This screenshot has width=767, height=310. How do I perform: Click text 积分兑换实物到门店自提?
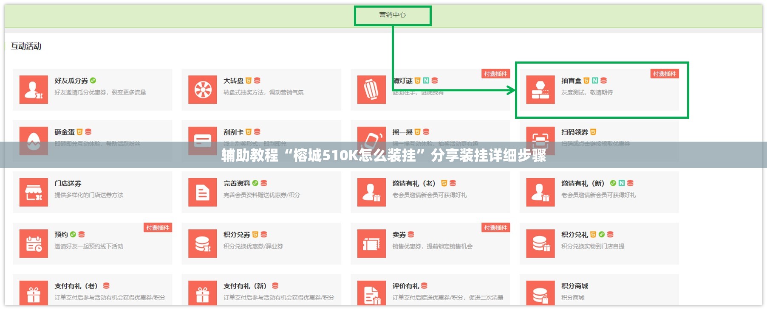click(x=593, y=246)
